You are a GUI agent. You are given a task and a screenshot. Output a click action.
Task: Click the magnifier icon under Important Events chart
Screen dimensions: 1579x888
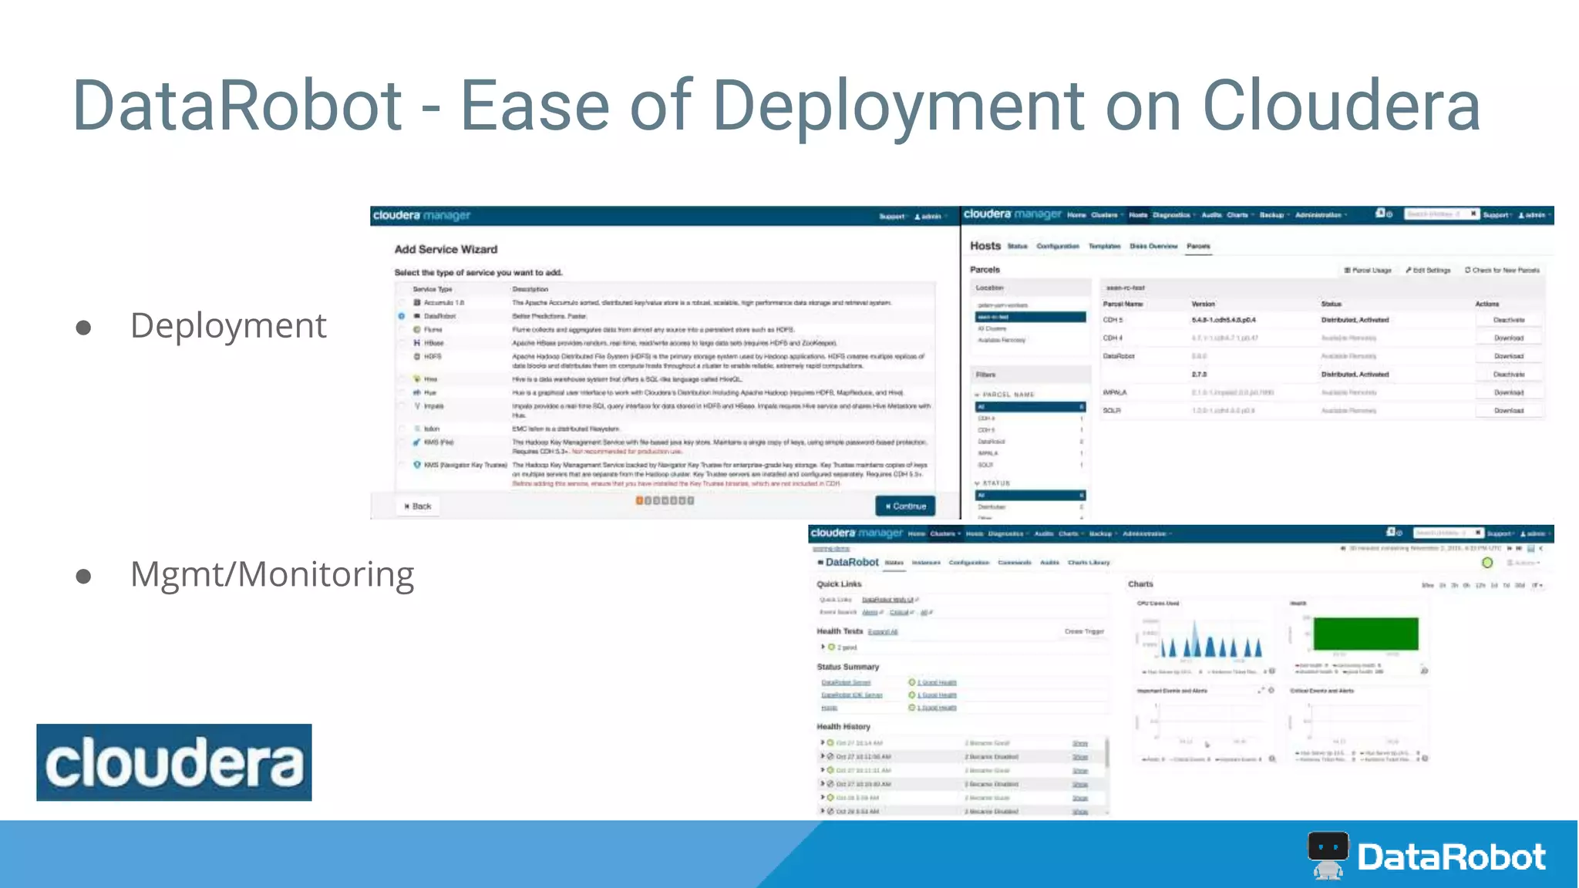(x=1272, y=758)
